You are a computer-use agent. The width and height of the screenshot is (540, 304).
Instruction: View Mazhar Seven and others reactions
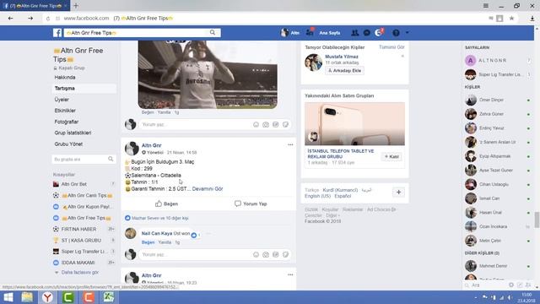coord(160,218)
